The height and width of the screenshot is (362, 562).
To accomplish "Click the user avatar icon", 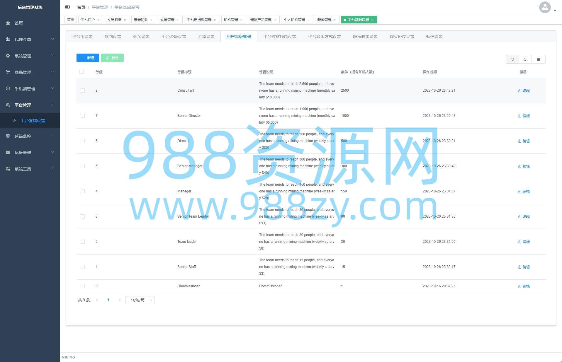I will (x=545, y=7).
